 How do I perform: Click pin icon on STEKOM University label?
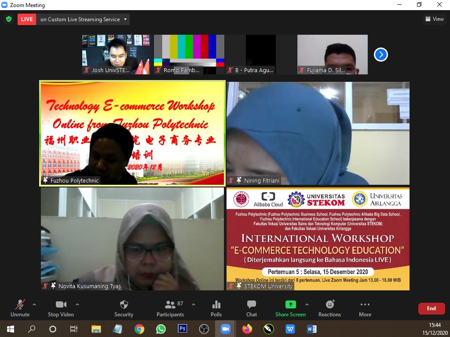(239, 286)
